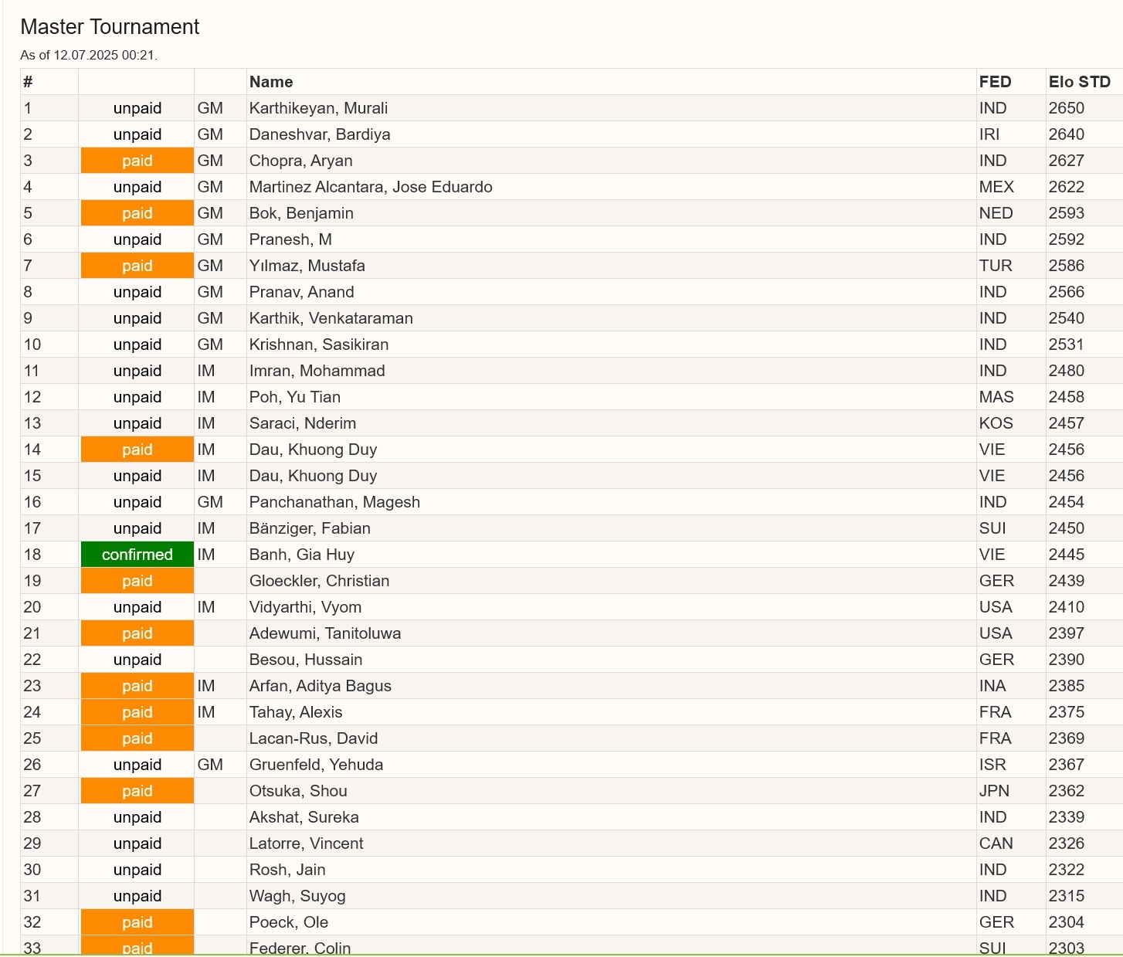Select the name "Rosh, Jain"
The image size is (1123, 957).
(287, 870)
